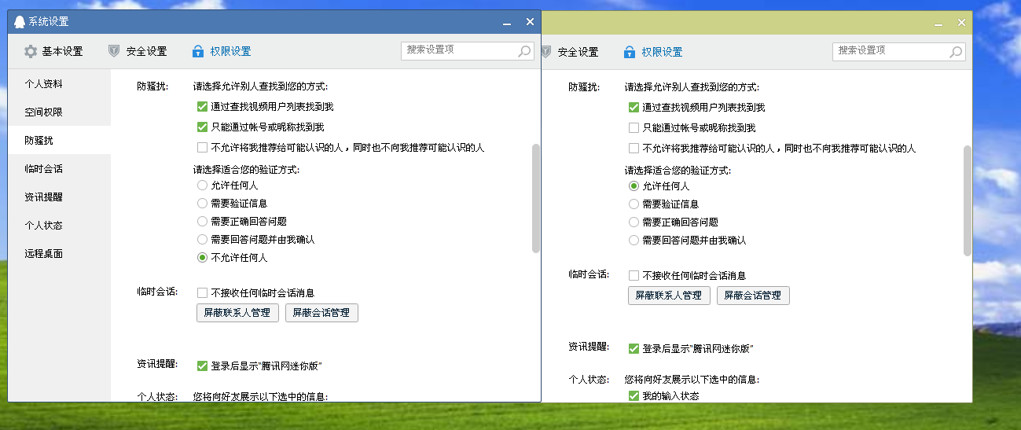This screenshot has height=430, width=1021.
Task: Uncheck 登录后显示腾讯网迷你版 in front window
Action: (202, 366)
